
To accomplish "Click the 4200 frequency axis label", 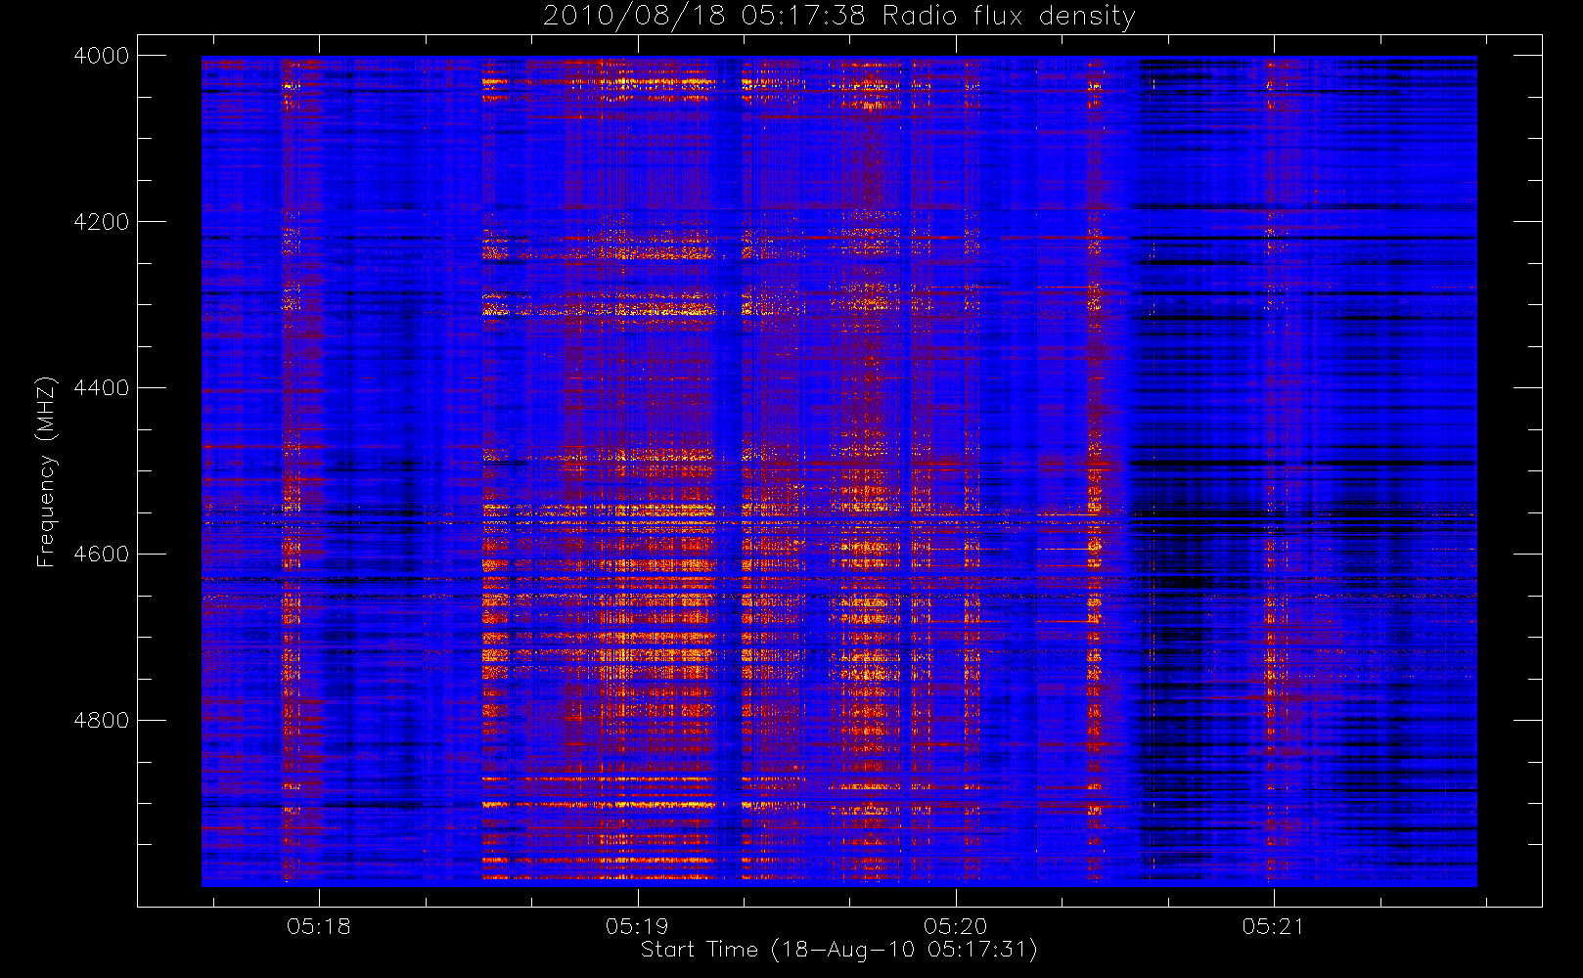I will (102, 222).
